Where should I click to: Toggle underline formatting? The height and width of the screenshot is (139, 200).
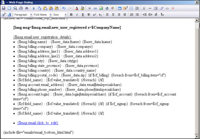(x=83, y=15)
